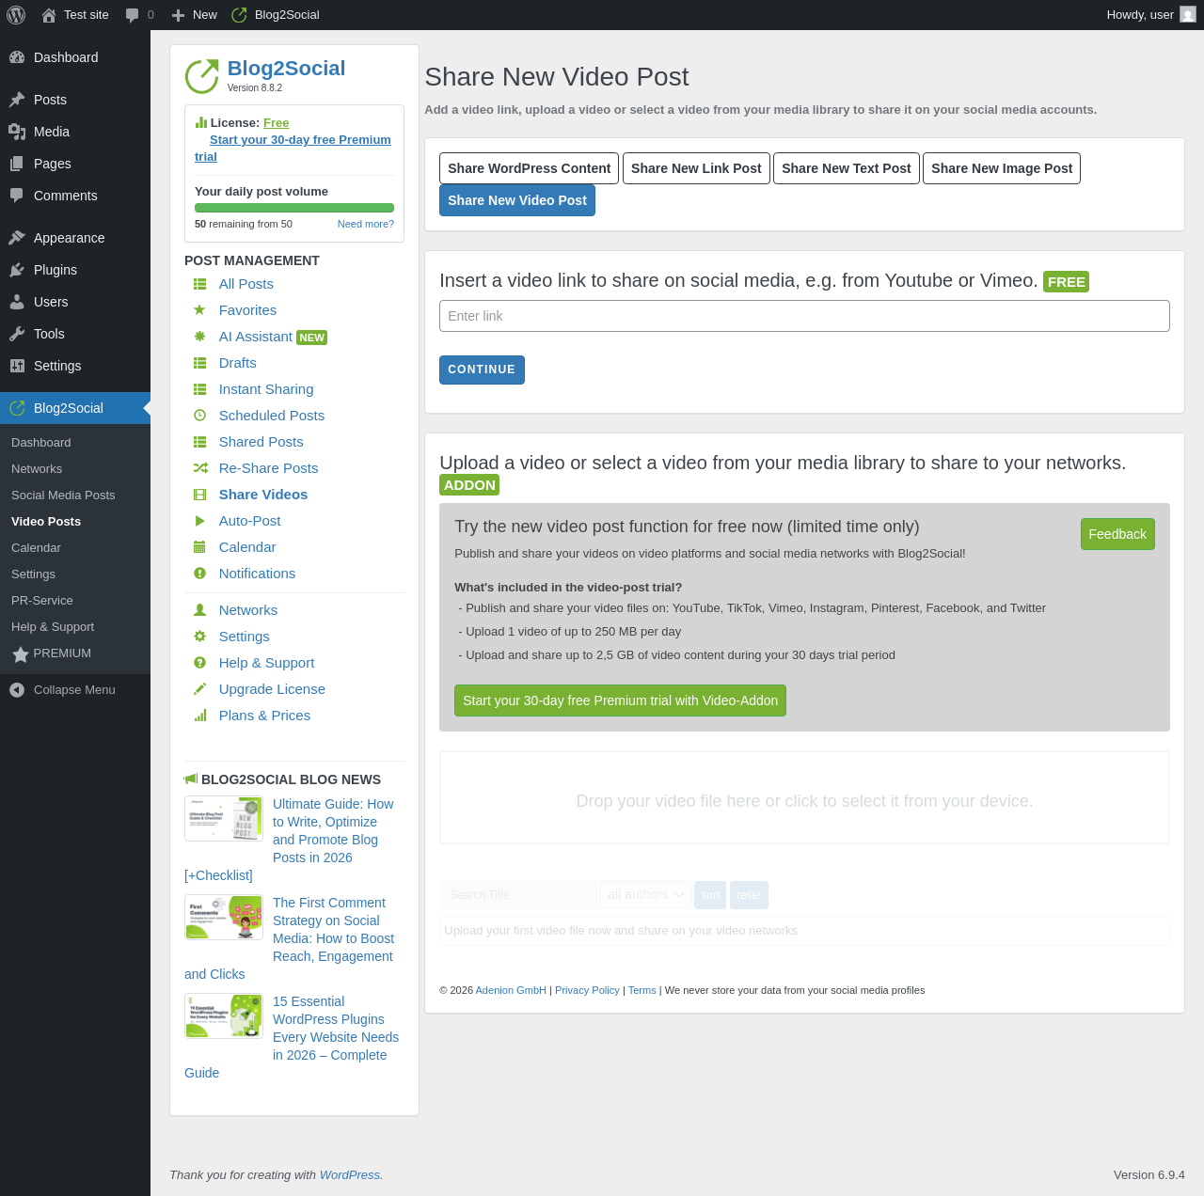The width and height of the screenshot is (1204, 1196).
Task: Start 30-day Premium trial with Video-Addon
Action: point(620,700)
